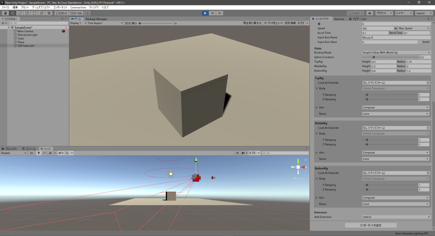Click the red camera gizmo in Scene view
This screenshot has width=435, height=236.
pyautogui.click(x=196, y=178)
